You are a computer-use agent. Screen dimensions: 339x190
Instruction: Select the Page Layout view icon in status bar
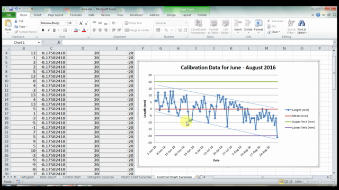(286, 182)
